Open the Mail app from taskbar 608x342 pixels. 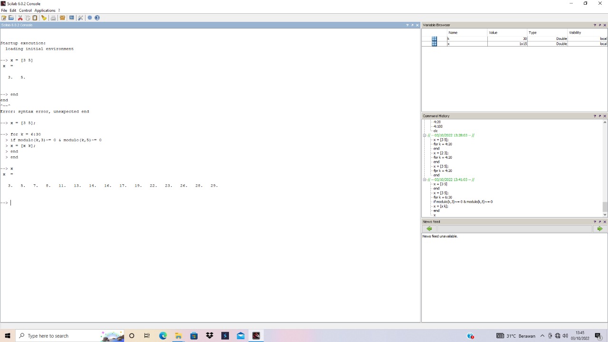[241, 336]
